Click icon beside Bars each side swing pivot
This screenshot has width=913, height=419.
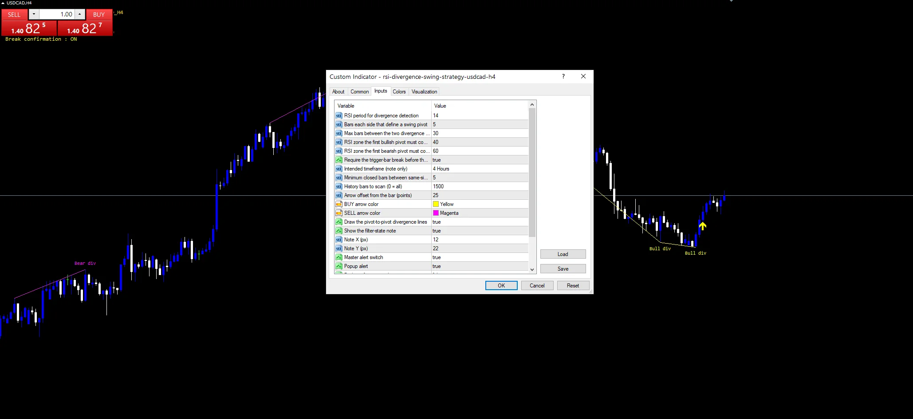pos(339,124)
